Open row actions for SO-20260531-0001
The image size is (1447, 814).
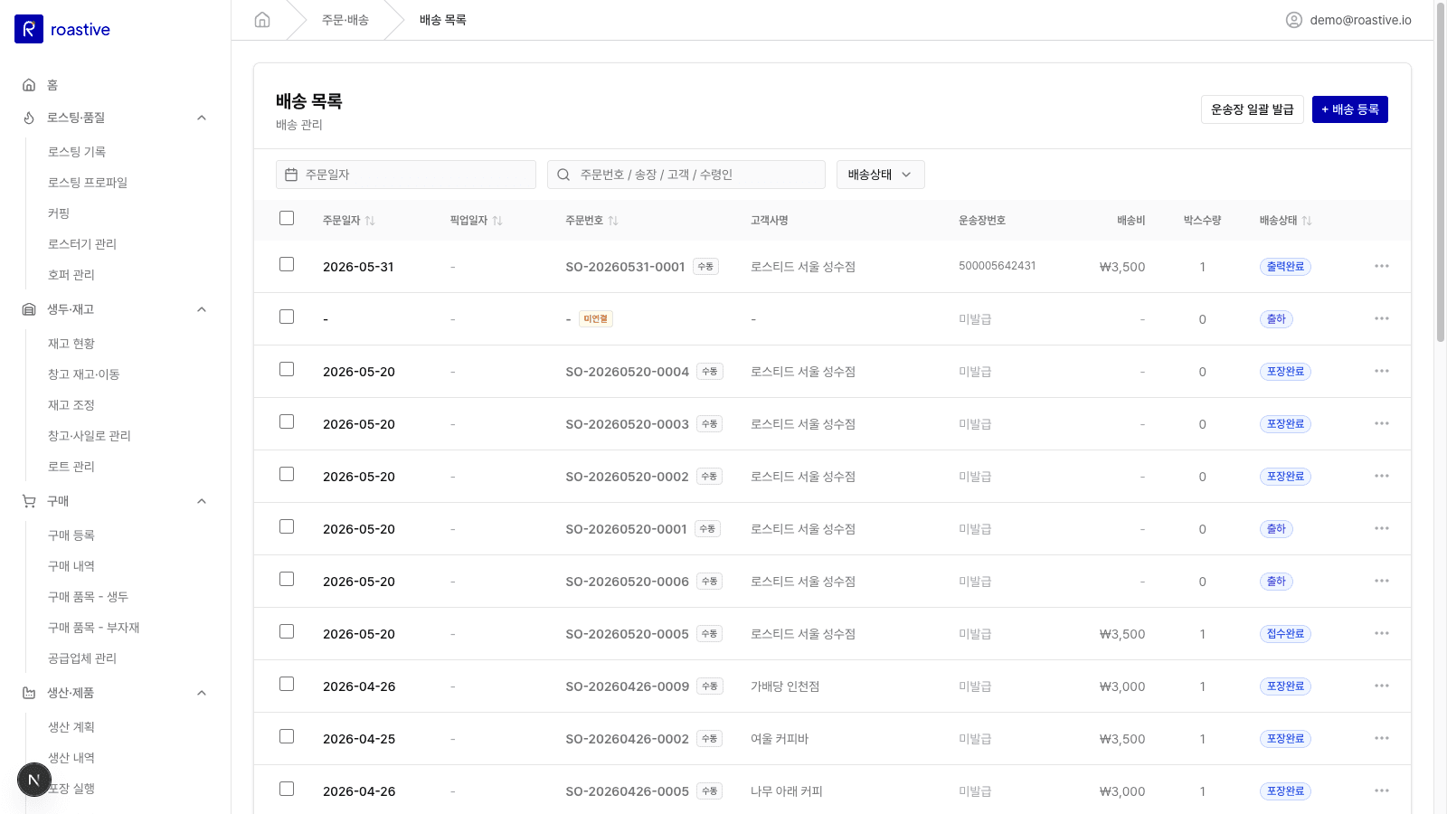pos(1382,266)
